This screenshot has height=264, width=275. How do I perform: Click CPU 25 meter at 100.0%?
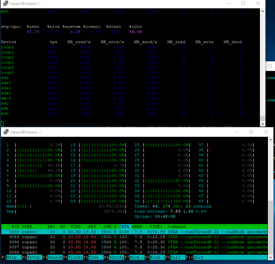pos(167,145)
